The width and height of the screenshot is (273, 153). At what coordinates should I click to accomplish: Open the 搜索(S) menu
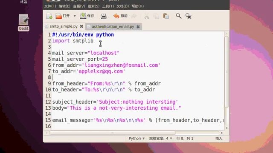coord(93,6)
